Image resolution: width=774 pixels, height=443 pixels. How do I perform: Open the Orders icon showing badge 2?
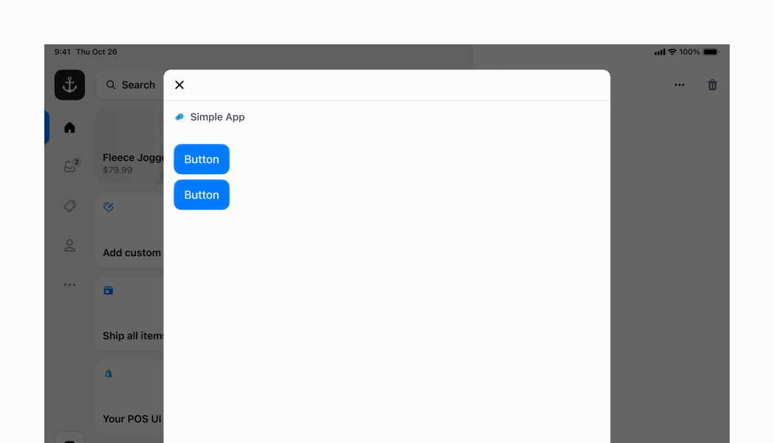[x=69, y=166]
